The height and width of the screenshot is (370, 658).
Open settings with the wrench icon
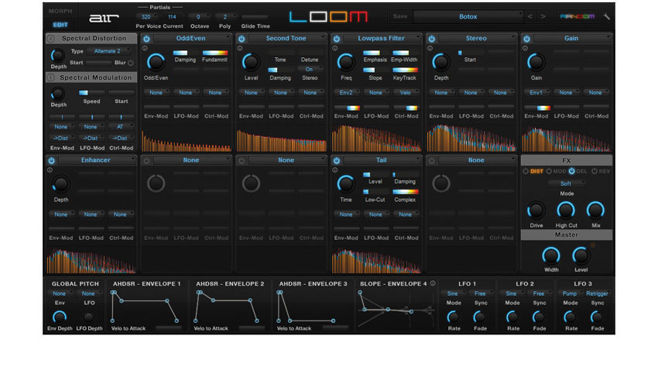pos(606,17)
